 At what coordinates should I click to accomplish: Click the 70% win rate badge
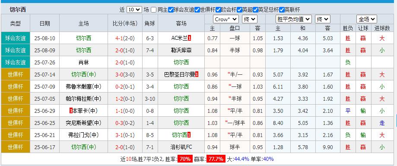point(185,159)
